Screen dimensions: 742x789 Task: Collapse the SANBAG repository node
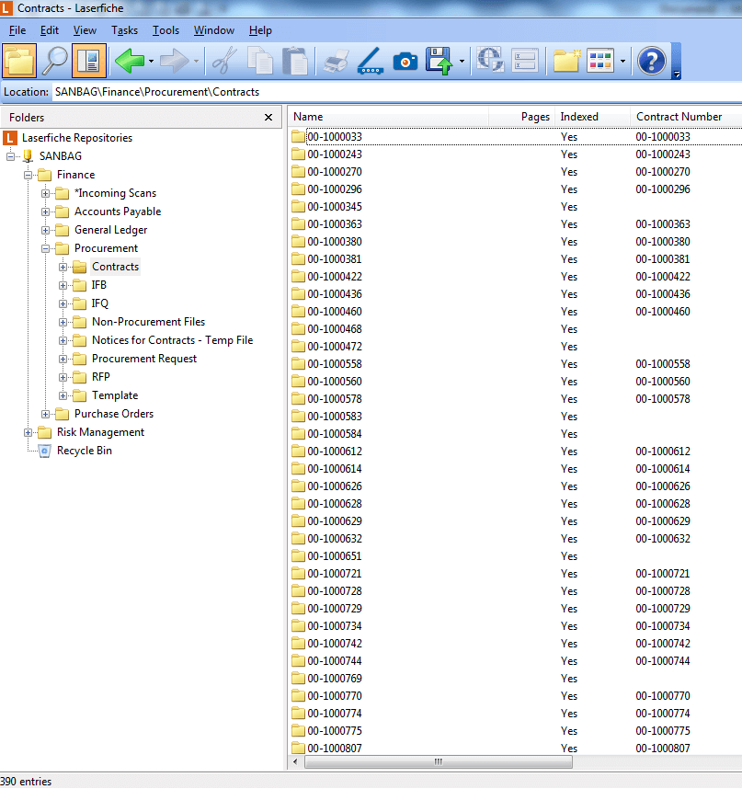tap(10, 156)
